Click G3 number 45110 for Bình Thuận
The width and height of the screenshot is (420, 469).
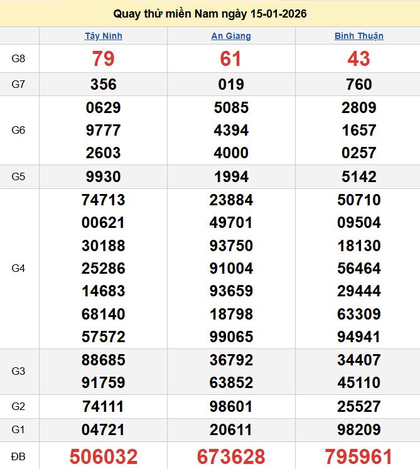click(x=358, y=382)
